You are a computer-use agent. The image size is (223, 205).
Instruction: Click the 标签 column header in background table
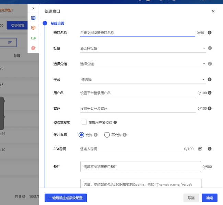coord(17,56)
